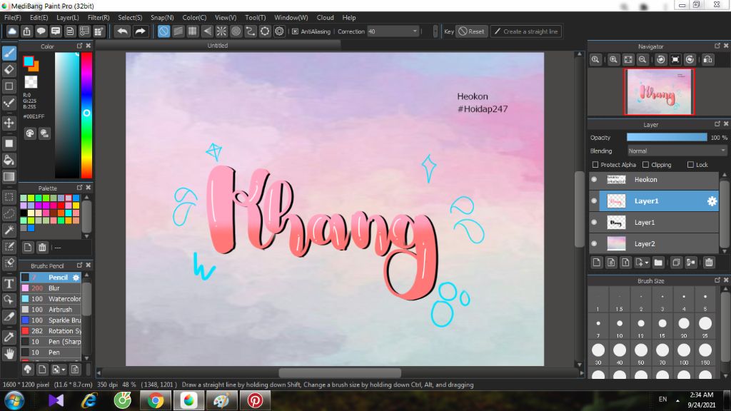Click the Undo arrow in toolbar

pos(122,31)
